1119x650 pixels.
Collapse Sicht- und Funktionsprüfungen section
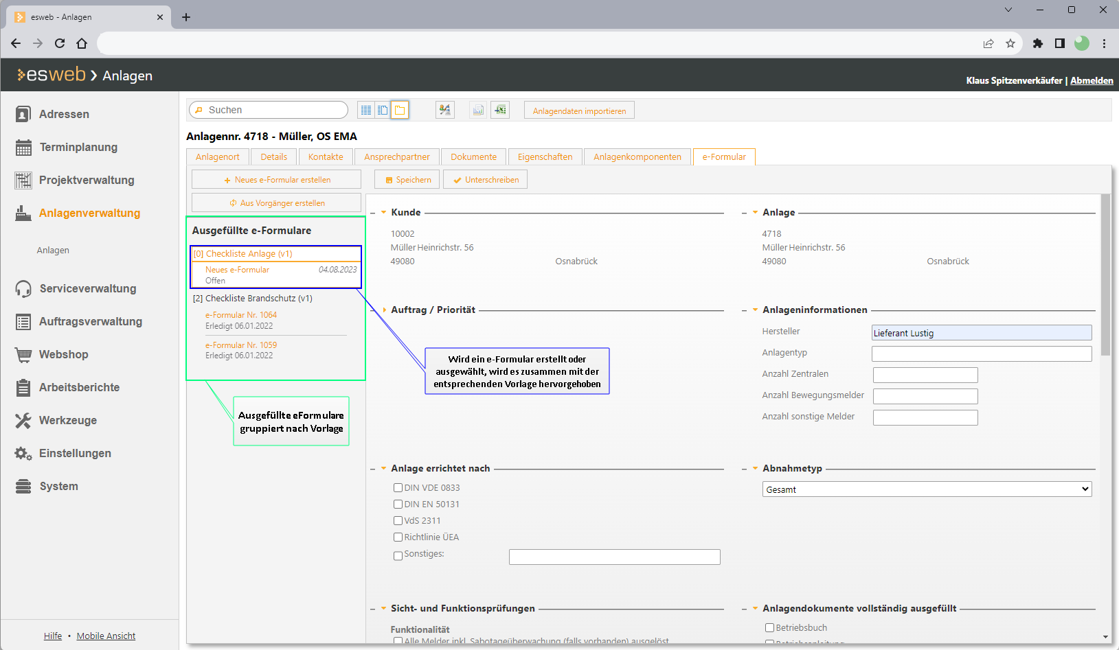pos(383,608)
